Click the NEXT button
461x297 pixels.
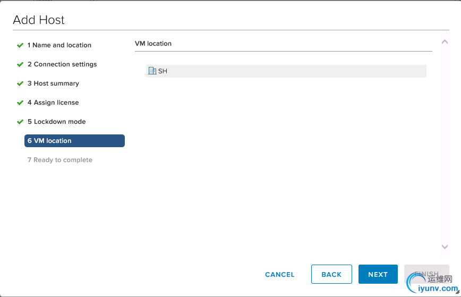(x=378, y=275)
